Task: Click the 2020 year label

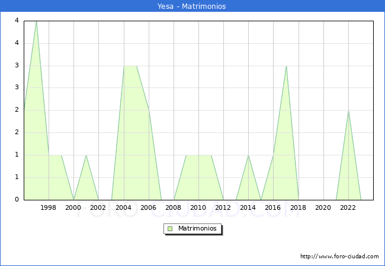Action: 323,207
